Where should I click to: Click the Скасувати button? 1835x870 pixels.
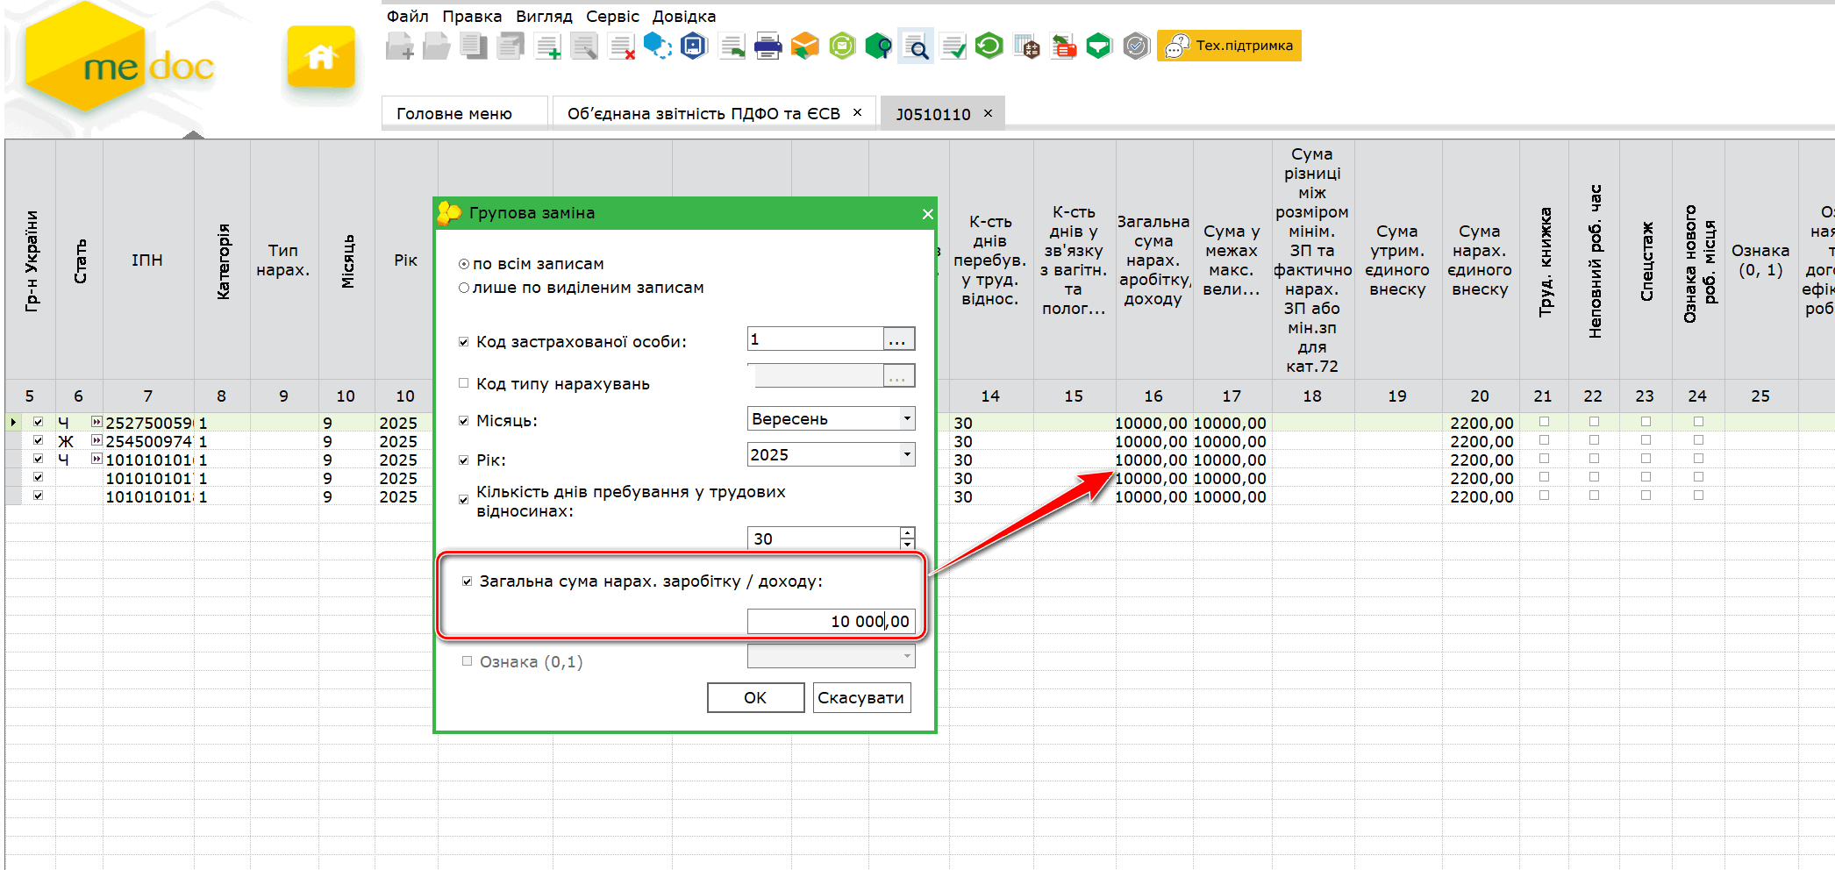[x=860, y=697]
